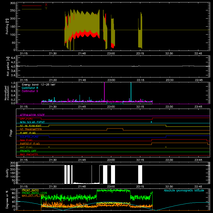Select the yellow FRONT_RATIO legend entry
This screenshot has height=213, width=213.
point(30,190)
